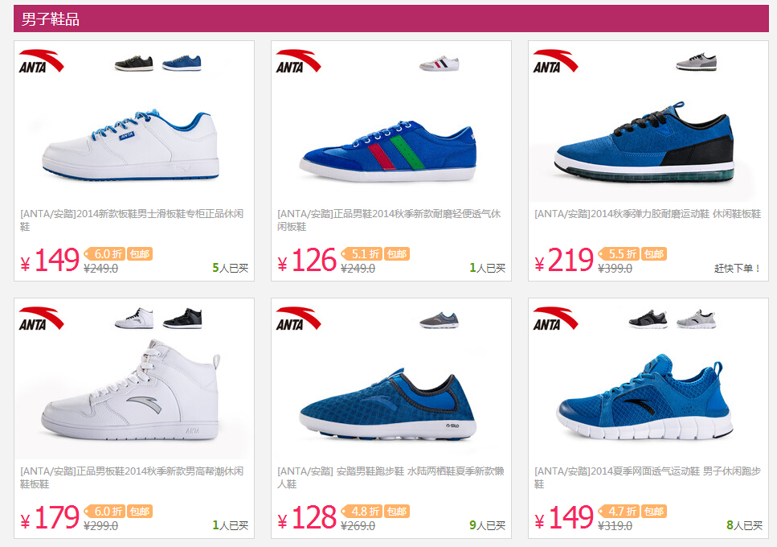Viewport: 777px width, 547px height.
Task: Choose the white striped variant of blue canvas shoe
Action: pyautogui.click(x=439, y=64)
